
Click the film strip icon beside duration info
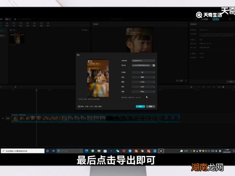(79, 106)
